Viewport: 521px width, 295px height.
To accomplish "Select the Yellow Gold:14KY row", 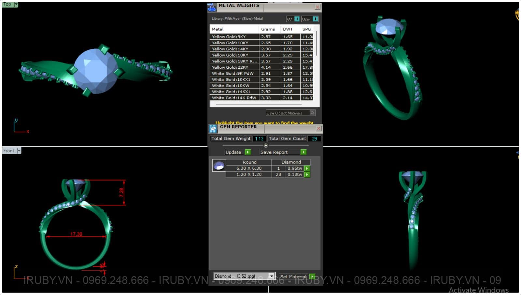I will [x=262, y=49].
